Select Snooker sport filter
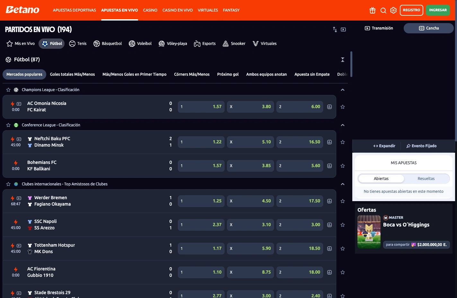The image size is (457, 298). (x=234, y=44)
